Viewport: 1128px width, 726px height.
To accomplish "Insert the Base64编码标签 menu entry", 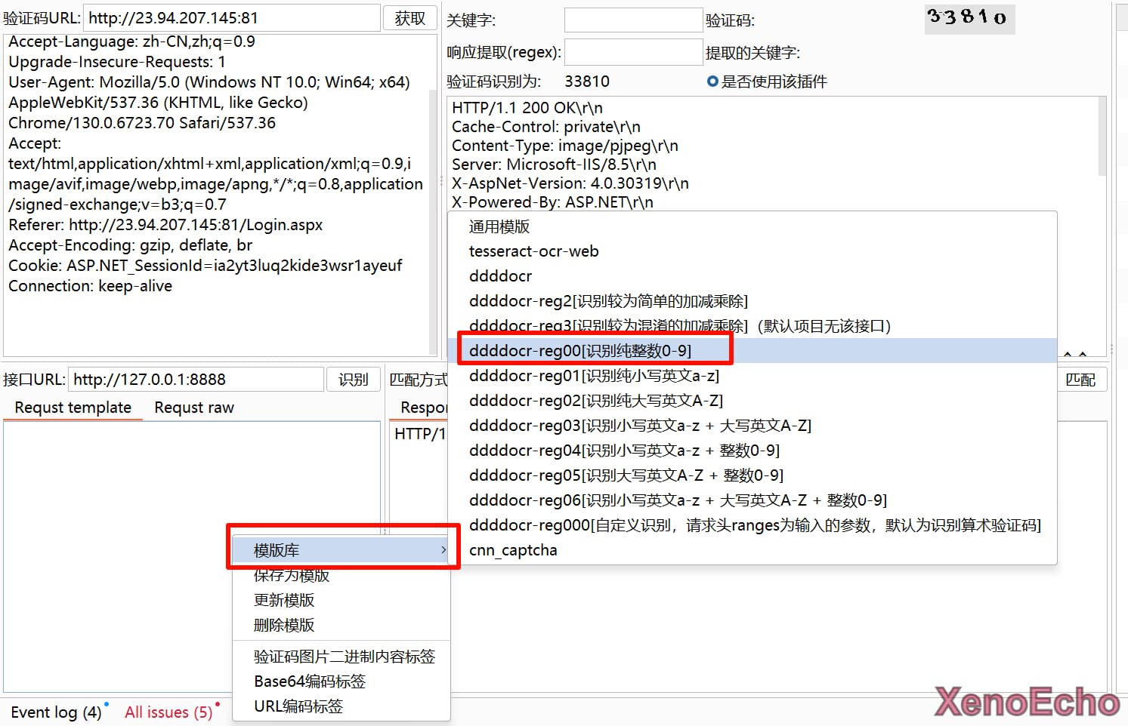I will (x=310, y=681).
